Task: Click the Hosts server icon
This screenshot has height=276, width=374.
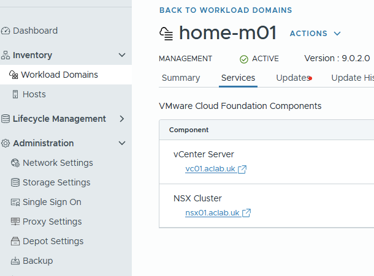Action: [x=16, y=94]
